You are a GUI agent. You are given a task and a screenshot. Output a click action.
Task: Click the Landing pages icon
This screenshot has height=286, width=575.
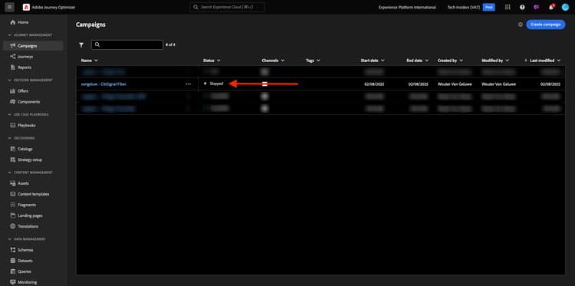point(13,215)
